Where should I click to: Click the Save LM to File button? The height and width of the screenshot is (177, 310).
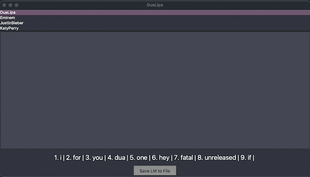[155, 171]
